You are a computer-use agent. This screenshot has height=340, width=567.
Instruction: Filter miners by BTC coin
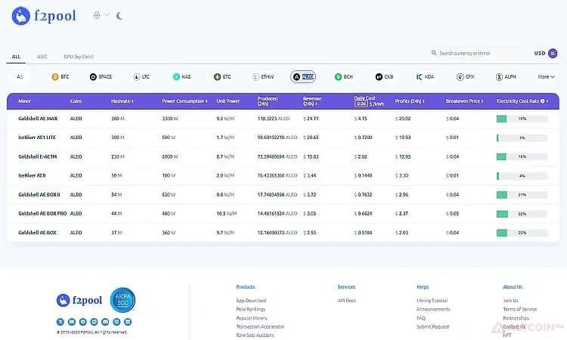click(60, 76)
